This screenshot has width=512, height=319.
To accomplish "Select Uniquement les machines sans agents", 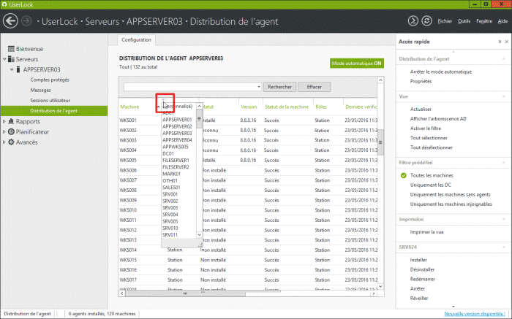I will (451, 194).
